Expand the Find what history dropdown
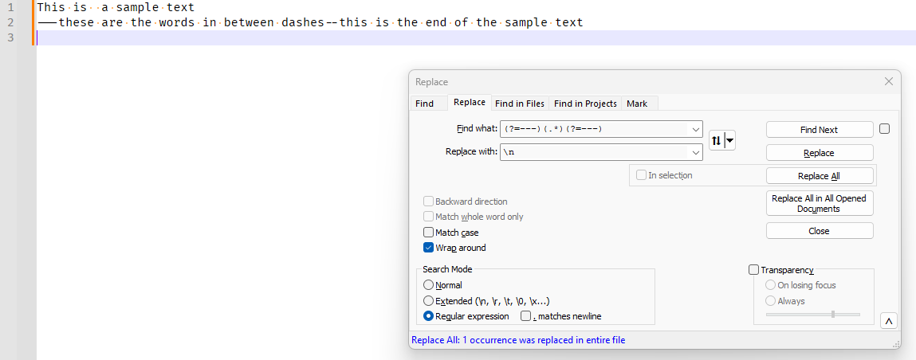Image resolution: width=916 pixels, height=360 pixels. tap(695, 129)
